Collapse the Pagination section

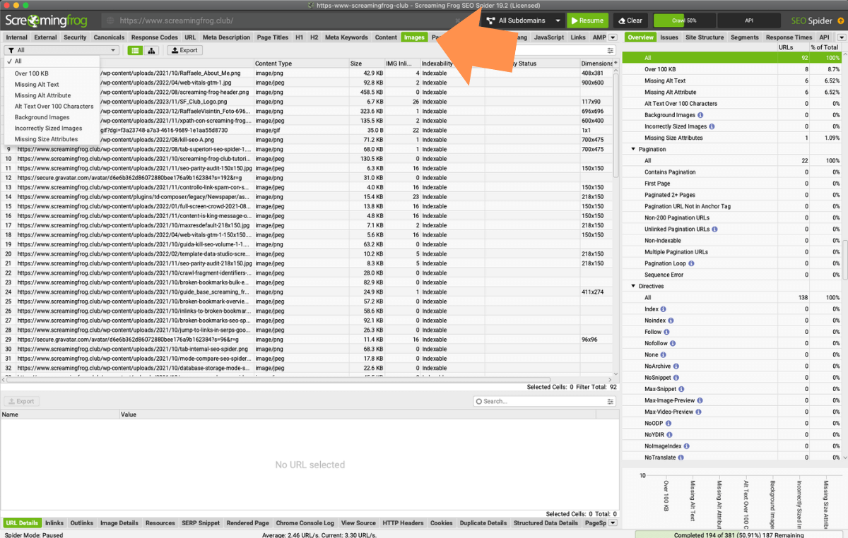point(633,150)
